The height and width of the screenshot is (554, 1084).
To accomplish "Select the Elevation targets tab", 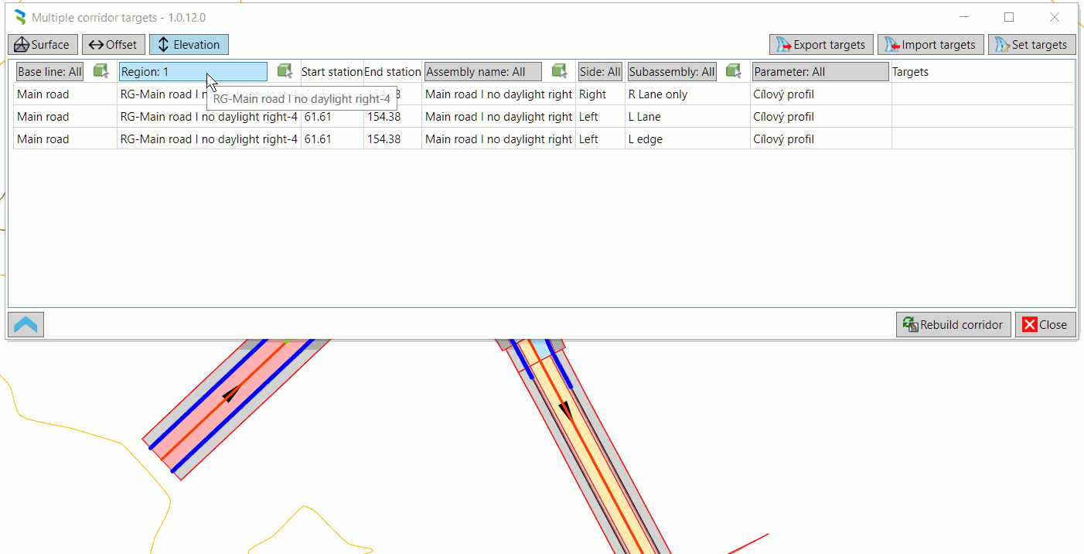I will coord(189,45).
